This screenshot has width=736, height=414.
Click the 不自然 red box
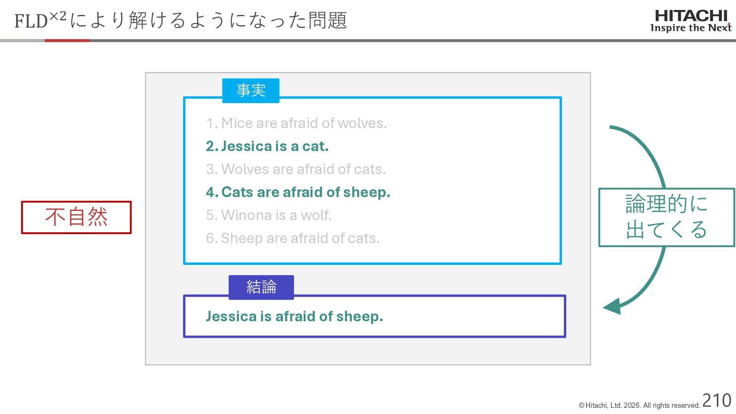click(x=76, y=217)
